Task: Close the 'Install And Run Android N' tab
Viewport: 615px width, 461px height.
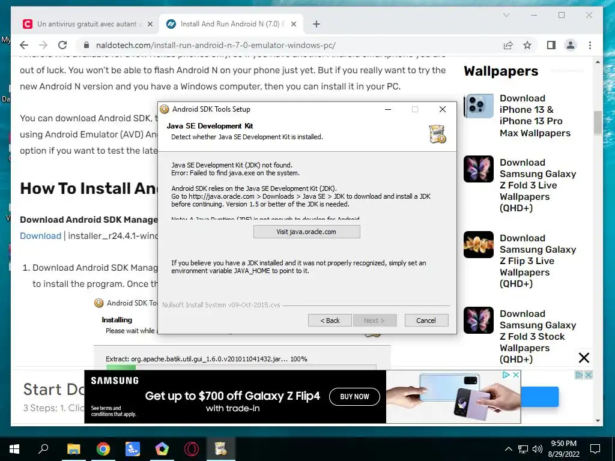Action: point(294,24)
